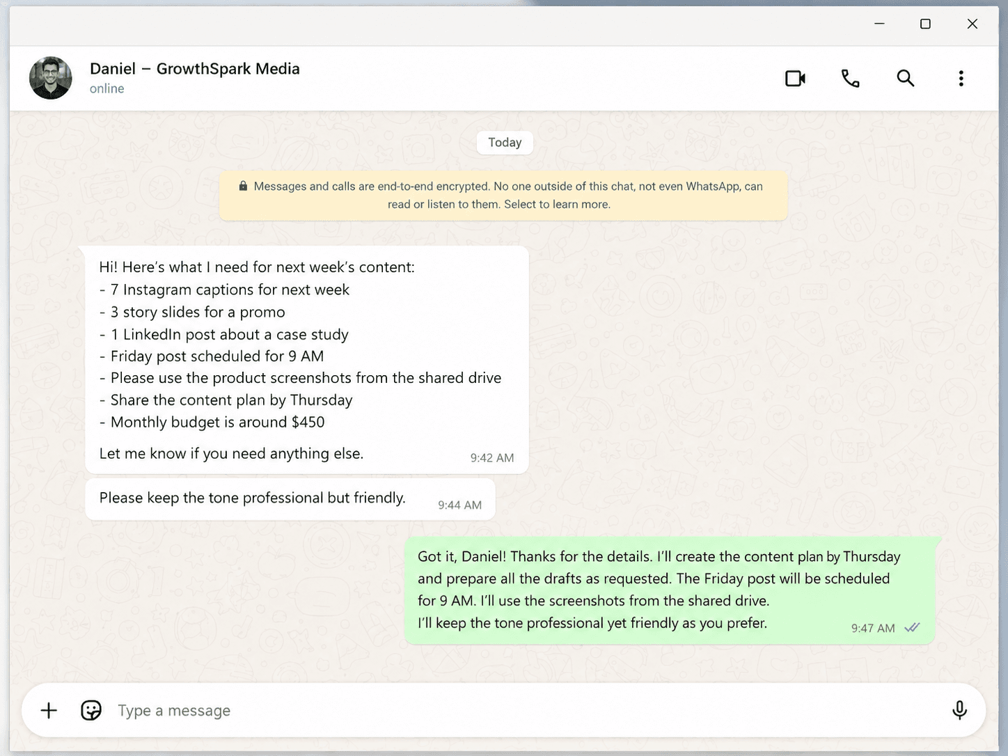Click the 'online' status text

coord(107,88)
